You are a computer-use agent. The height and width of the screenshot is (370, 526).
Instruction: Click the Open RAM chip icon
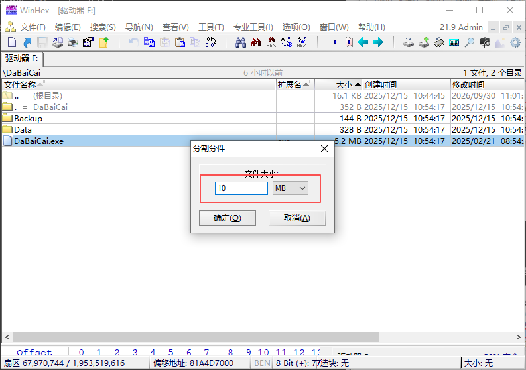439,42
